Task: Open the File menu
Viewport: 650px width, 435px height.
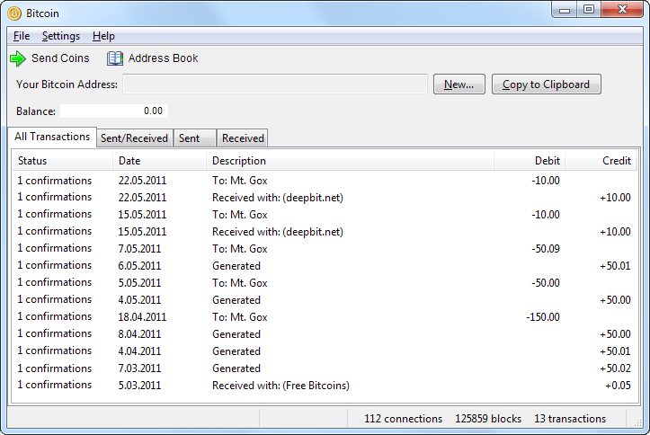Action: click(x=22, y=36)
